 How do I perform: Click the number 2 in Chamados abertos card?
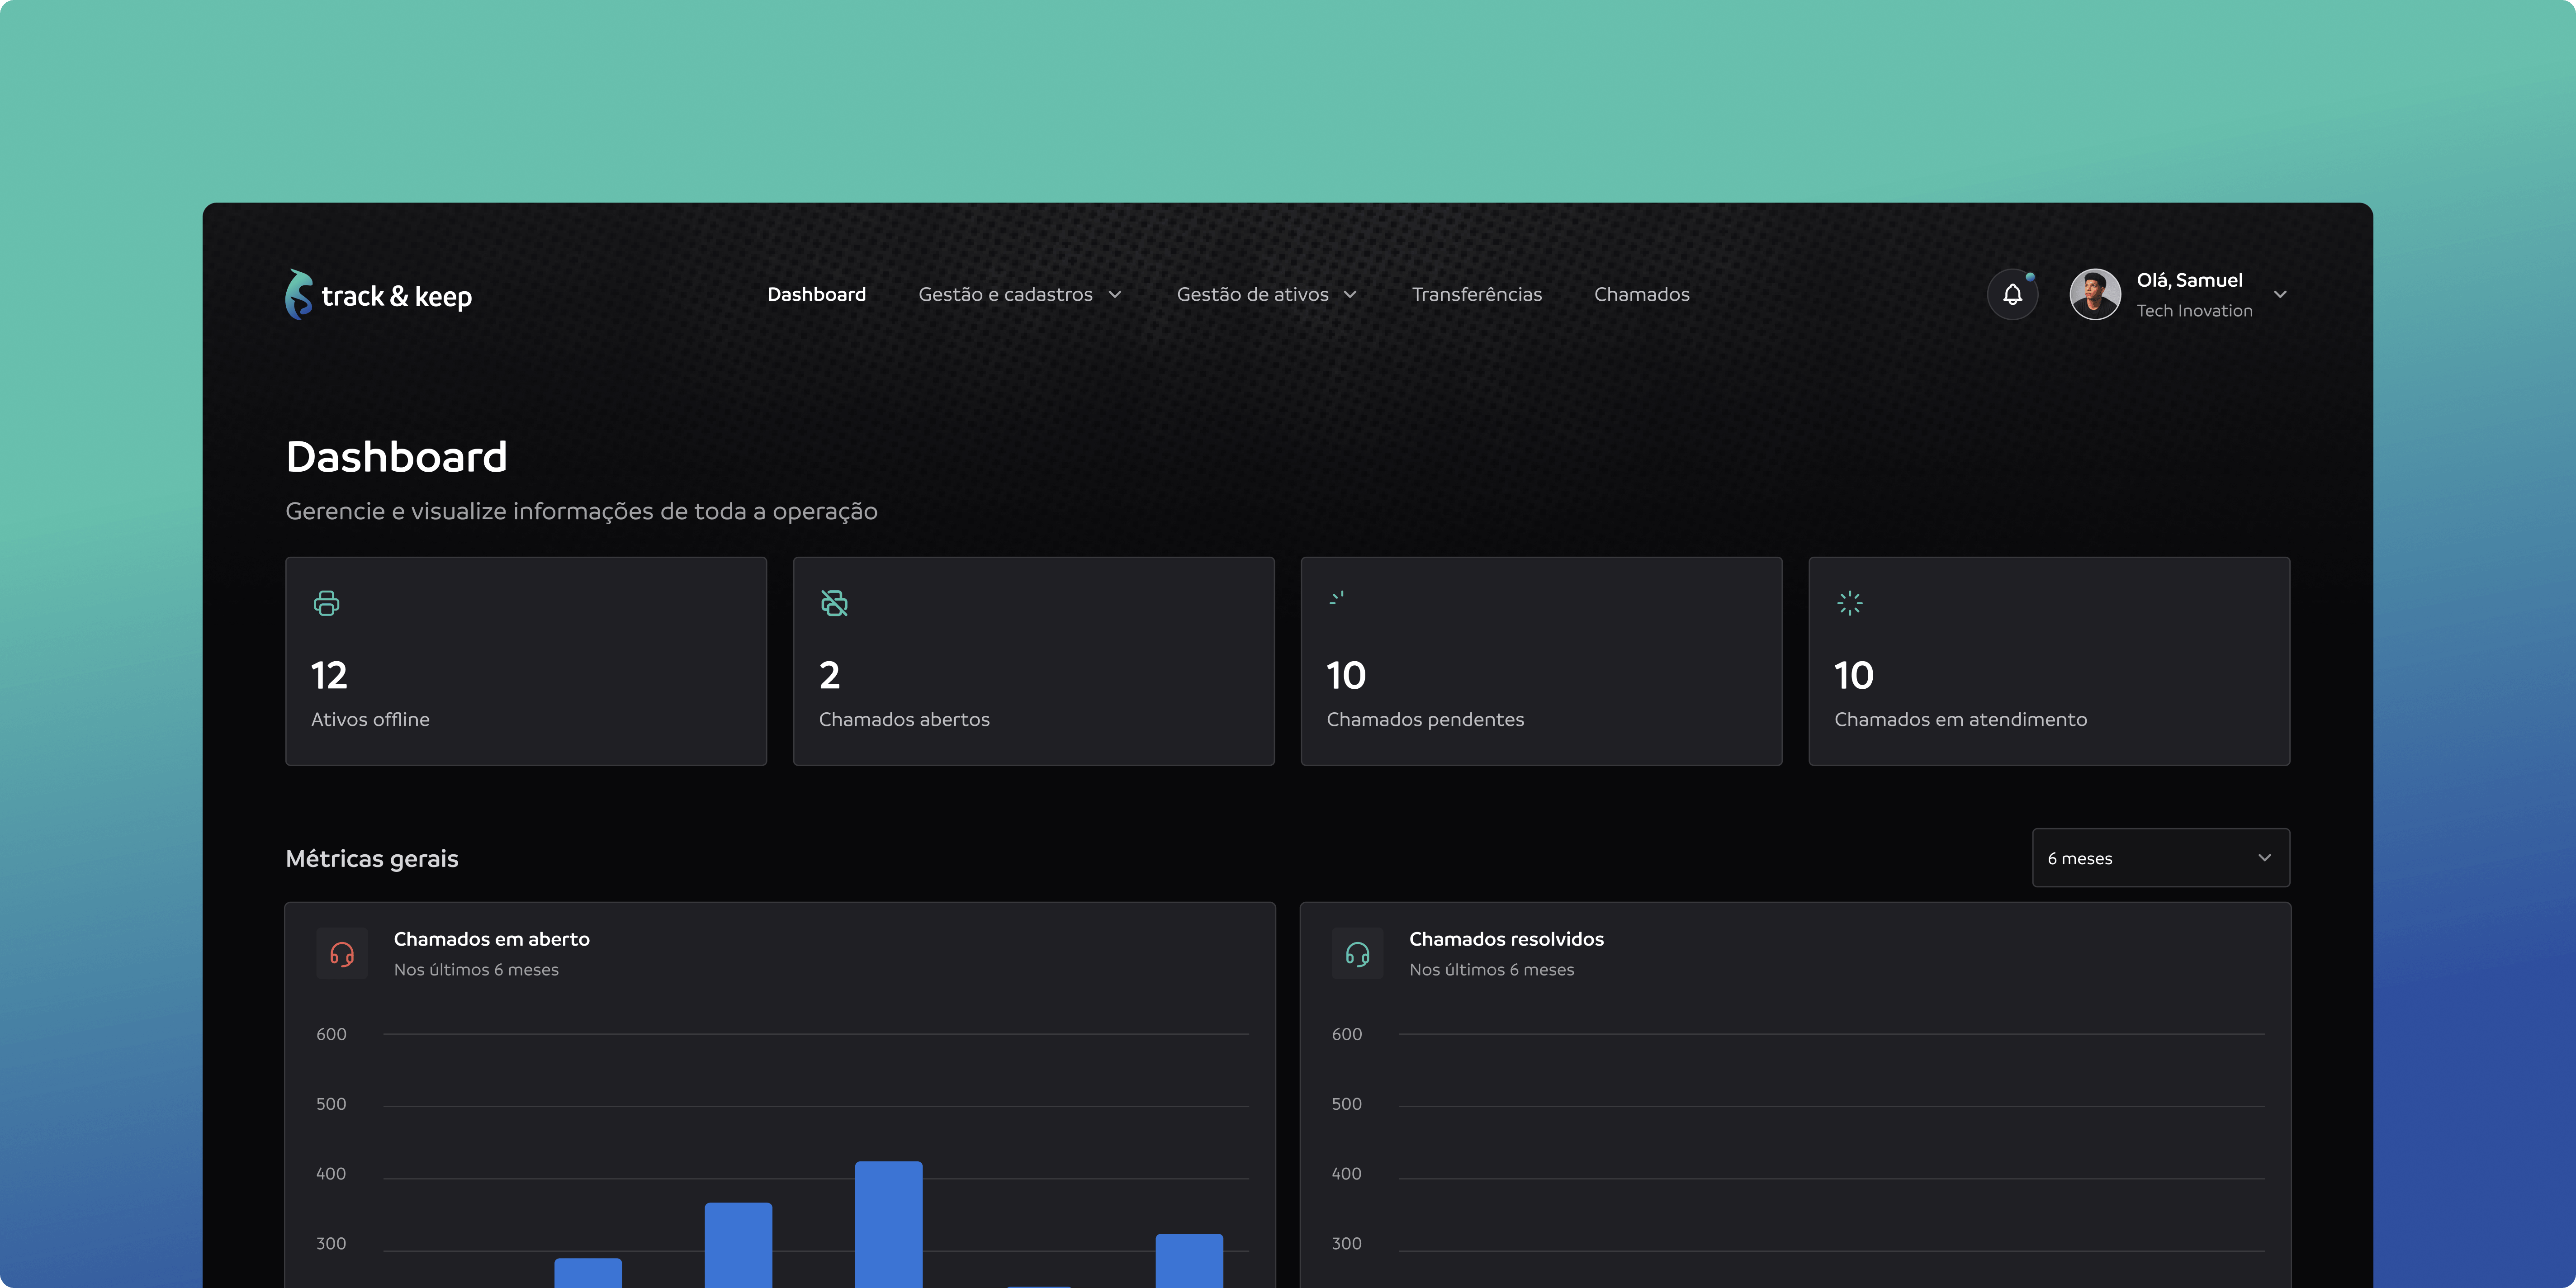[x=829, y=676]
